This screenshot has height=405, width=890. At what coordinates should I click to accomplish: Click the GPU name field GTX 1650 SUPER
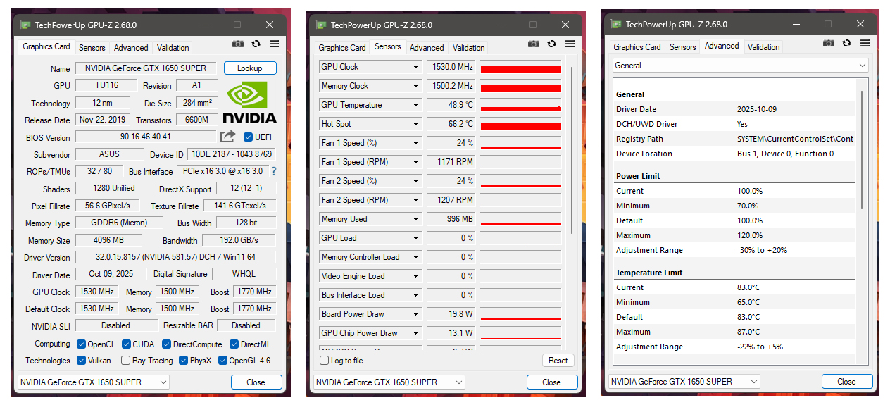(146, 68)
